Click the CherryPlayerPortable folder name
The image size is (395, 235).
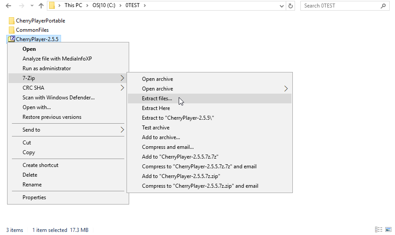41,21
